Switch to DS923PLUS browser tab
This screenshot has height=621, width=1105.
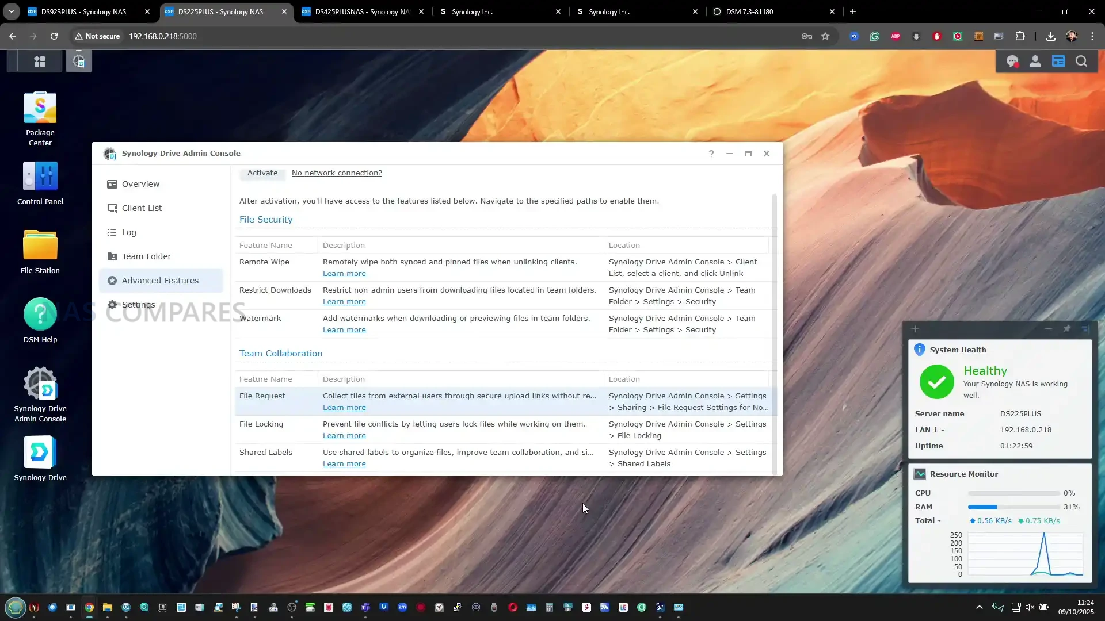coord(83,11)
